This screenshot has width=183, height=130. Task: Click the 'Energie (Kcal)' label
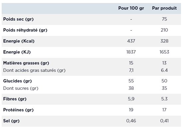(x=19, y=41)
